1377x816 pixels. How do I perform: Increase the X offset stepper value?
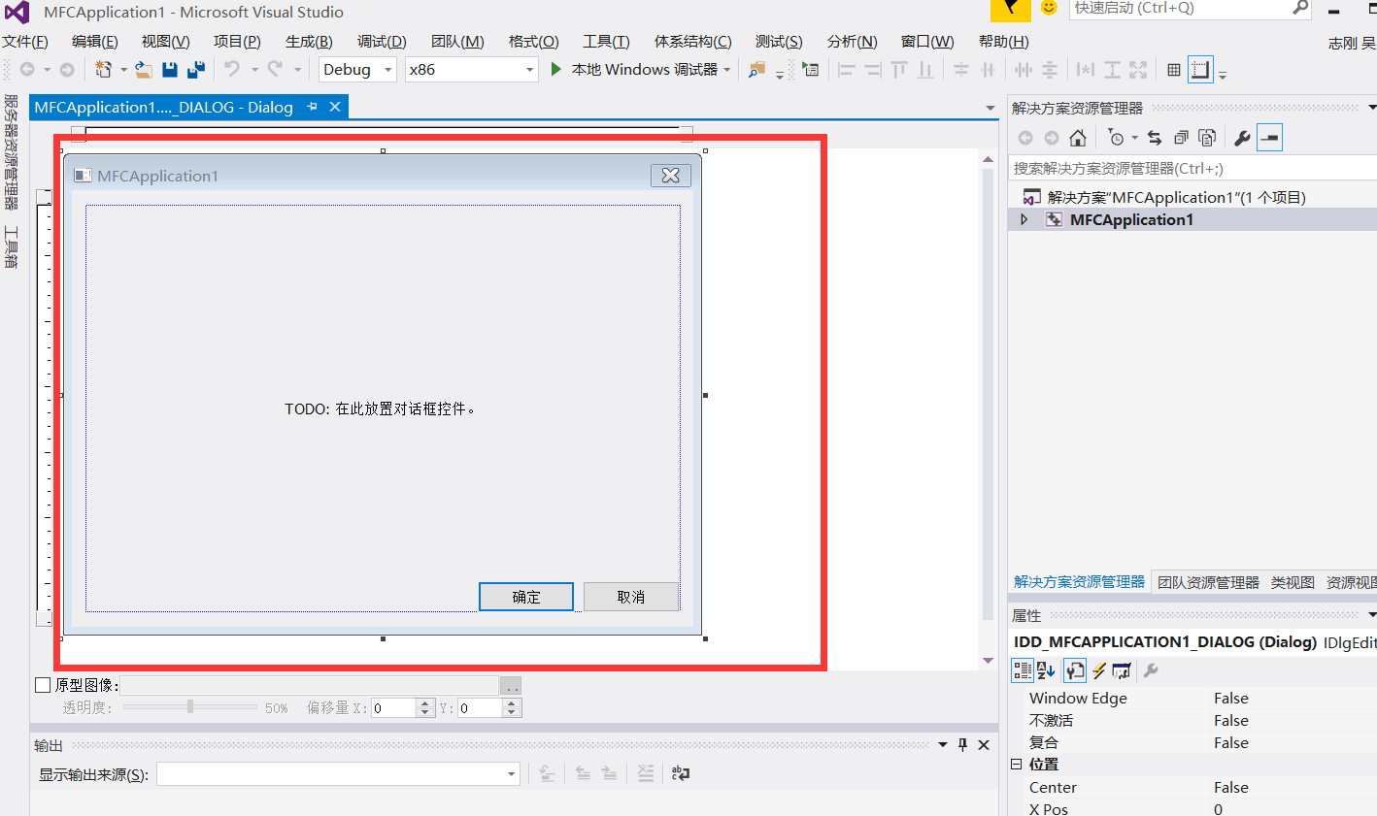[424, 703]
